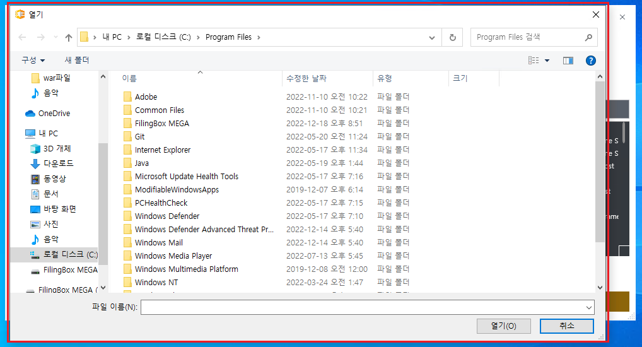Select war파일 folder in navigation pane
Image resolution: width=642 pixels, height=347 pixels.
pos(51,78)
